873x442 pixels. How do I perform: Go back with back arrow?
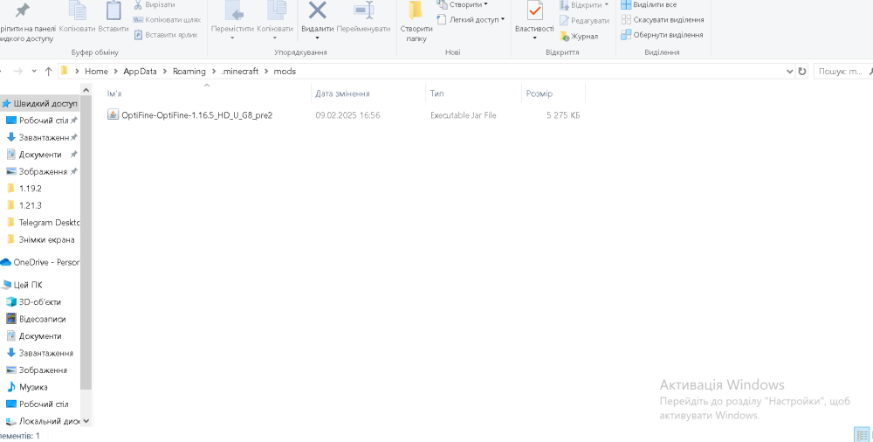(x=3, y=72)
